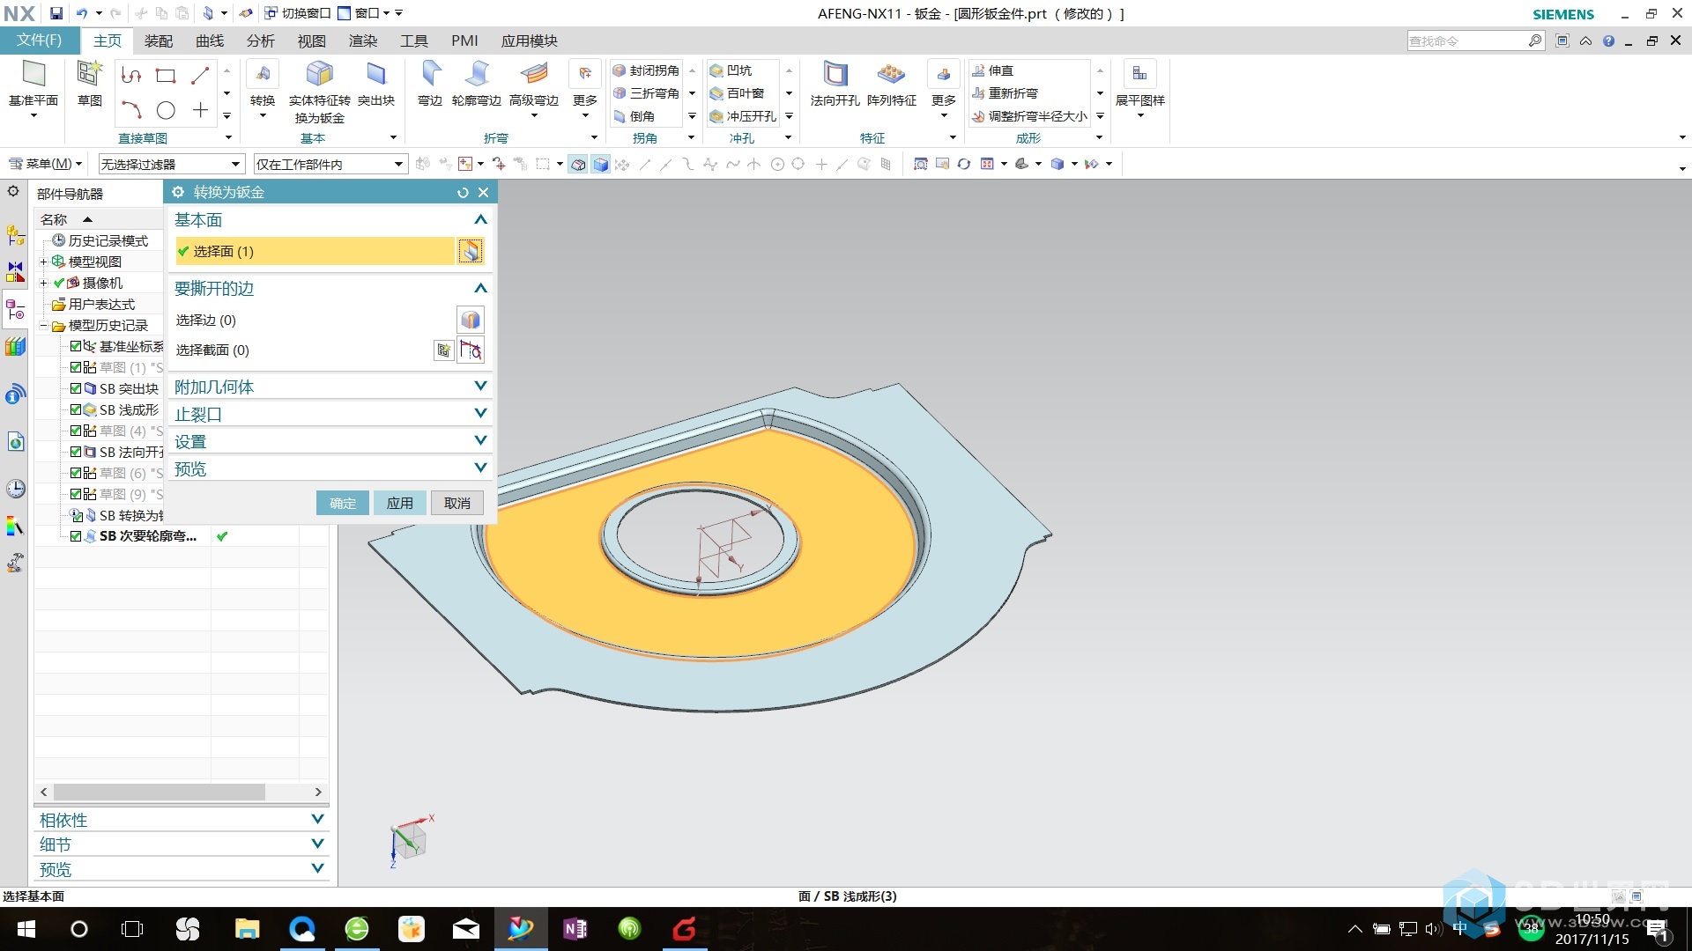
Task: Select the arc sketch tool
Action: pyautogui.click(x=131, y=110)
